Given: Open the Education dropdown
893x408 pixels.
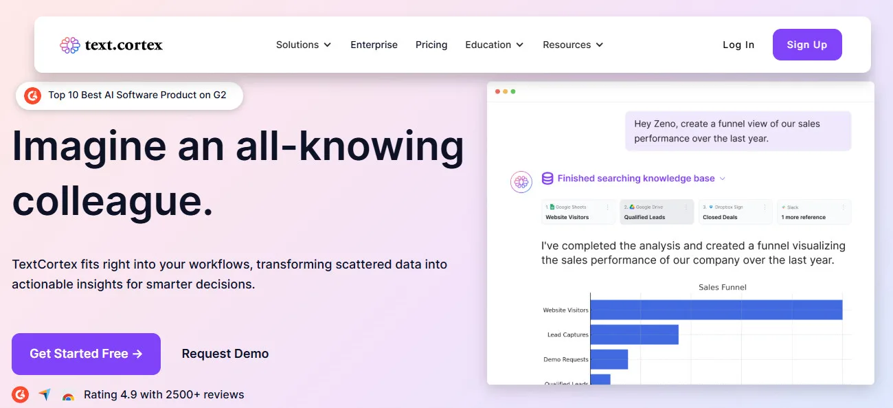Looking at the screenshot, I should tap(494, 45).
